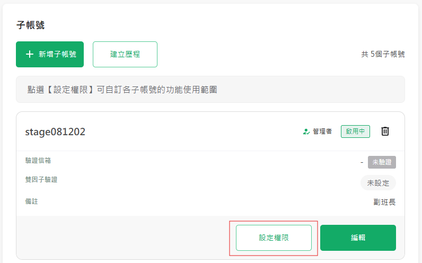Click the 驗證信箱 field label
The height and width of the screenshot is (263, 422).
pyautogui.click(x=38, y=161)
